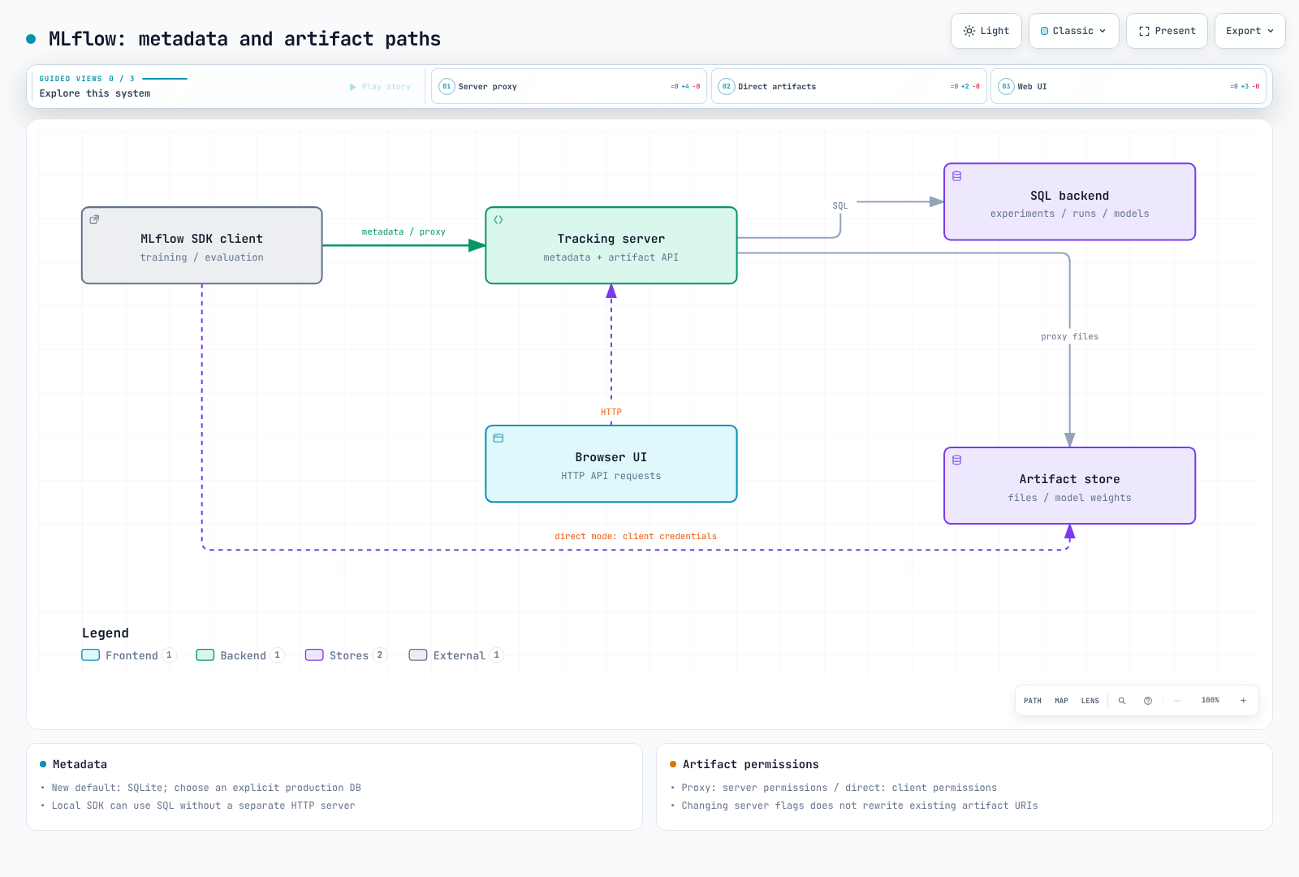
Task: Select the MLflow SDK client node
Action: tap(202, 245)
